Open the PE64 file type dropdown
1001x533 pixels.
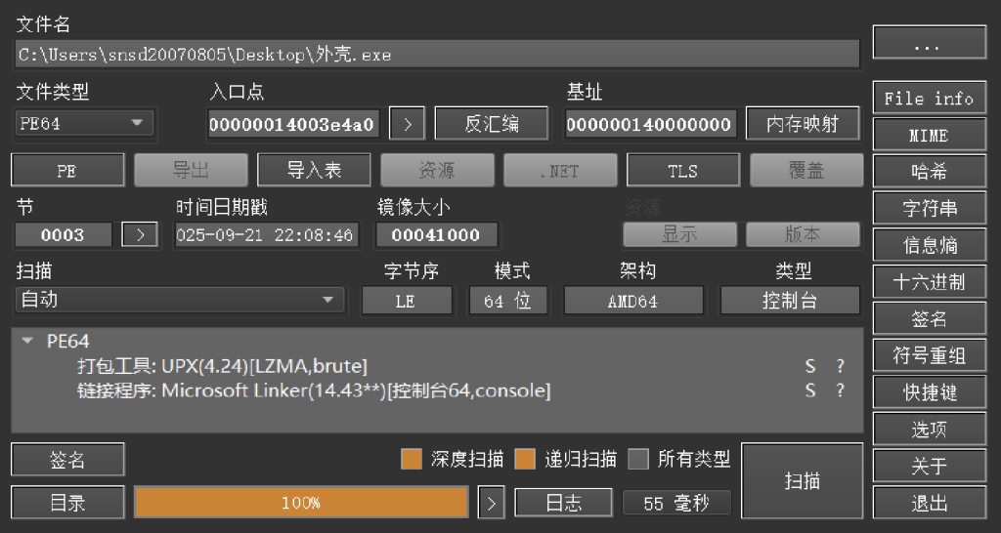pyautogui.click(x=85, y=124)
